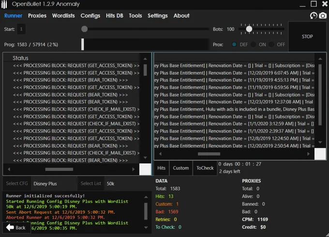Image resolution: width=329 pixels, height=237 pixels.
Task: Click the log console down scroll arrow
Action: coord(146,227)
